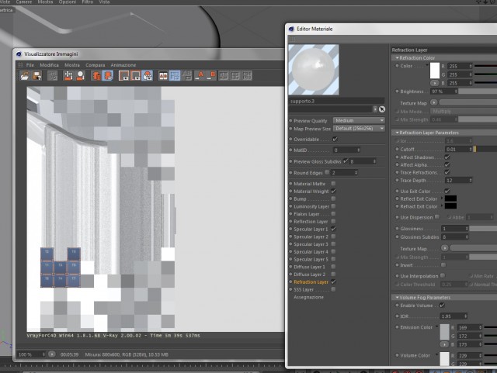Open the Map Preview Size dropdown
497x373 pixels.
pyautogui.click(x=359, y=129)
